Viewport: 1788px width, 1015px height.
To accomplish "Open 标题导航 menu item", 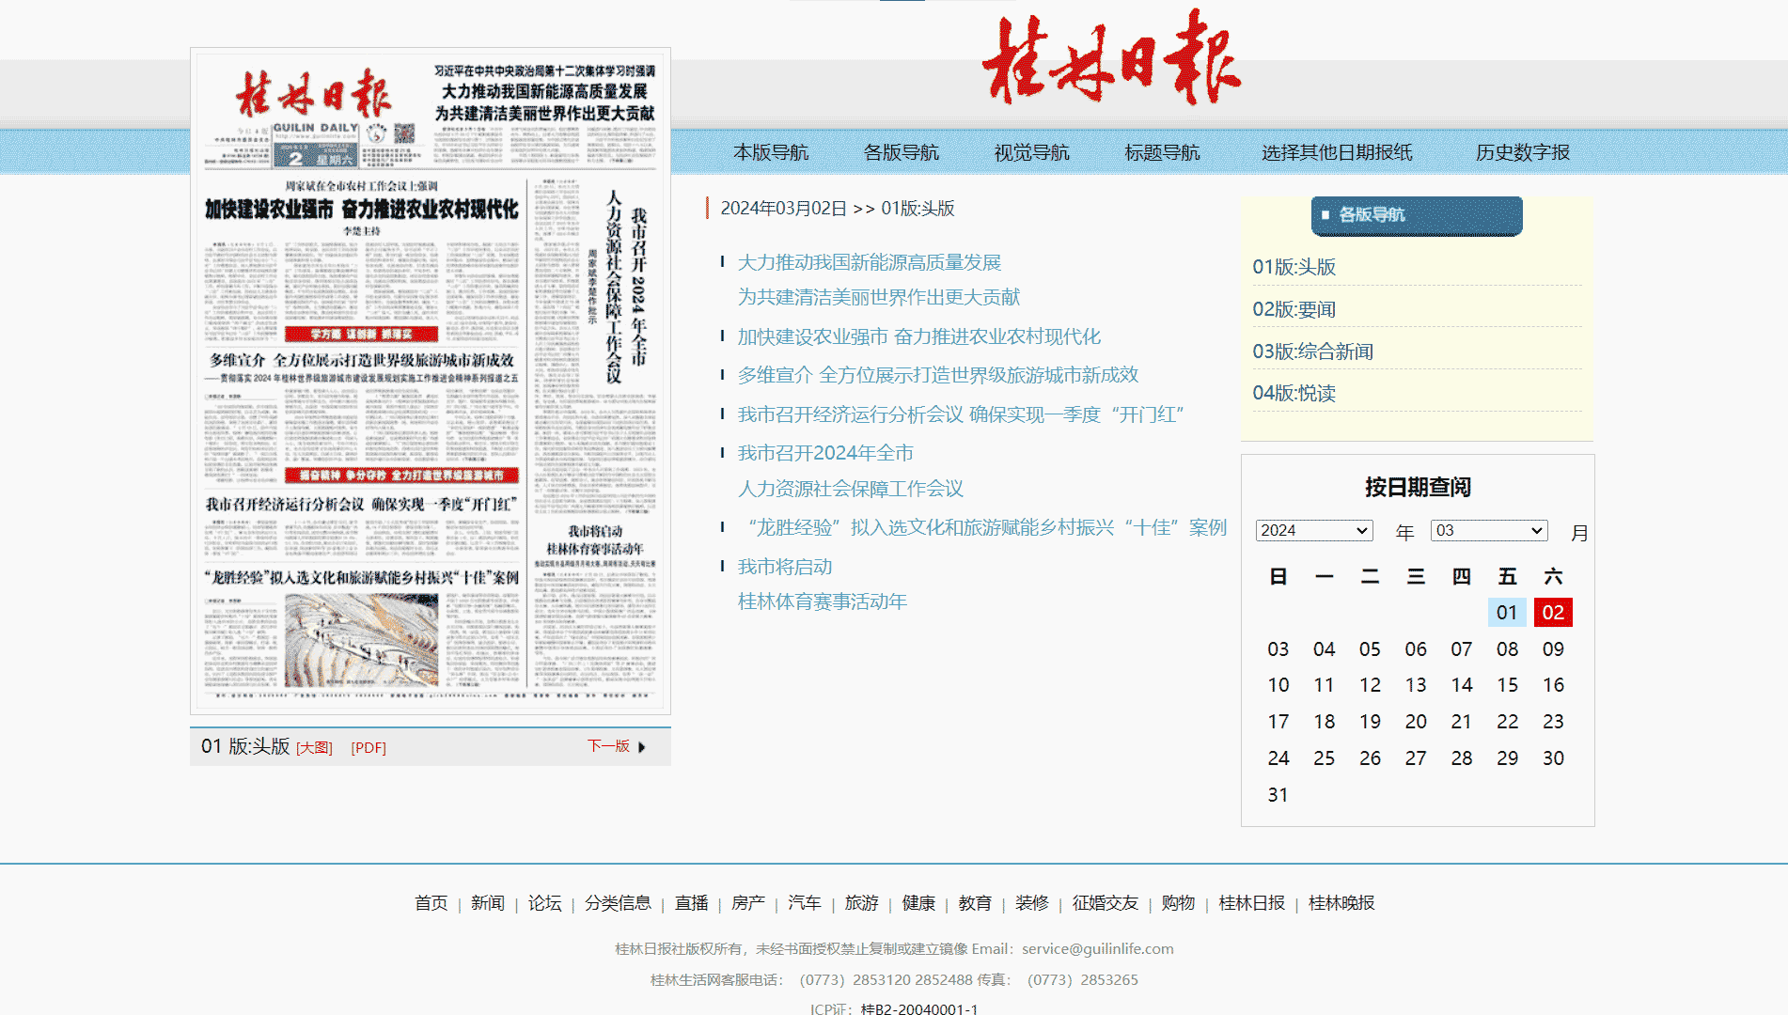I will tap(1163, 152).
